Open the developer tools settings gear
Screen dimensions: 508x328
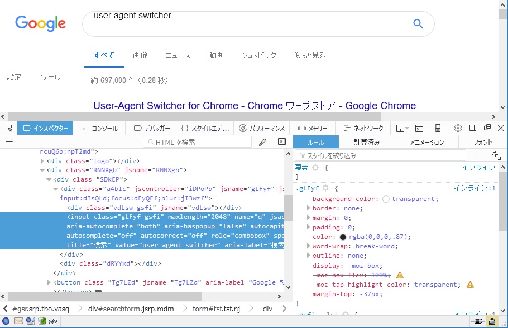pos(458,129)
